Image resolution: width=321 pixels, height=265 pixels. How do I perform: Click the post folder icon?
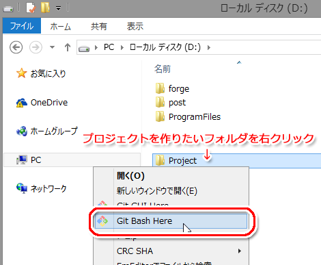tap(160, 102)
